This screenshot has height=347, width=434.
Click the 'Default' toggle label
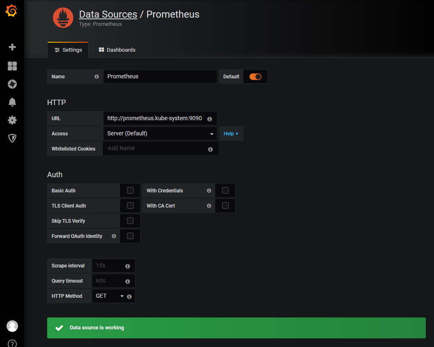pos(231,77)
